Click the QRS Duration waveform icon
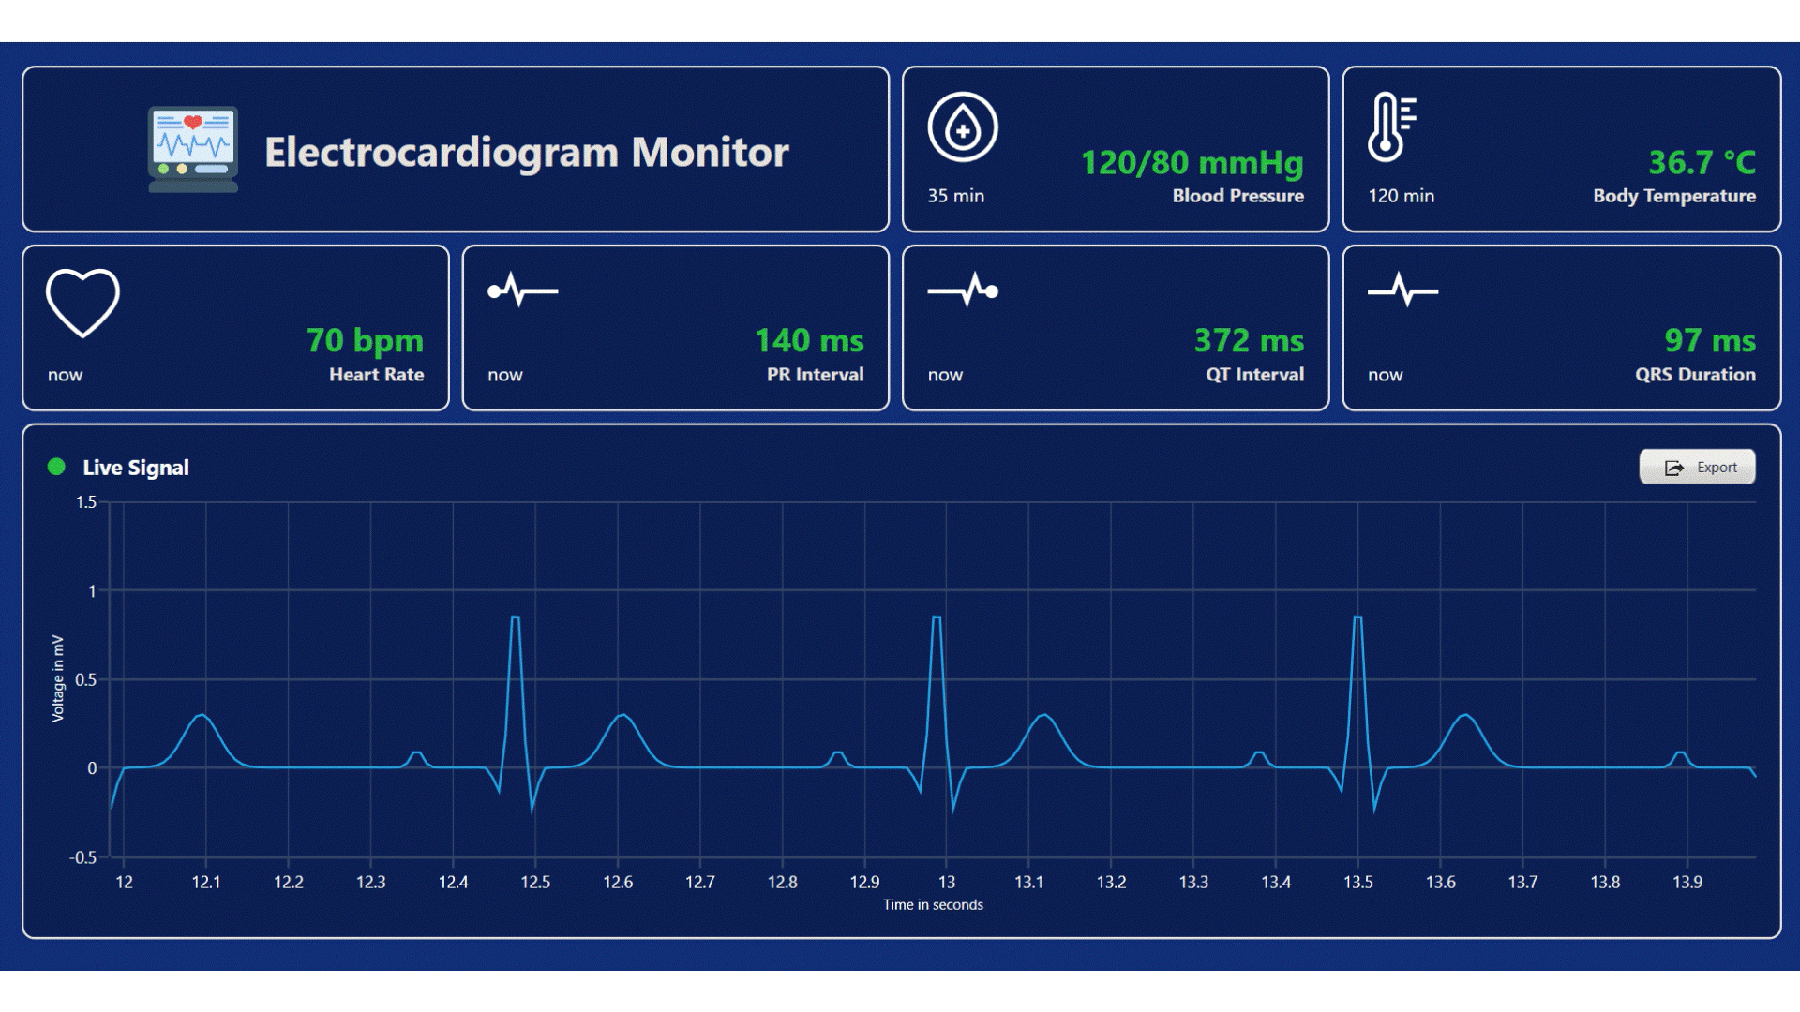The height and width of the screenshot is (1012, 1800). click(1402, 290)
